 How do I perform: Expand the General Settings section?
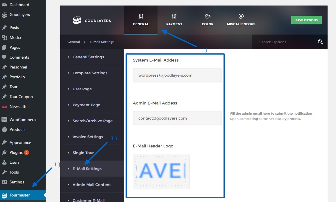tap(88, 57)
